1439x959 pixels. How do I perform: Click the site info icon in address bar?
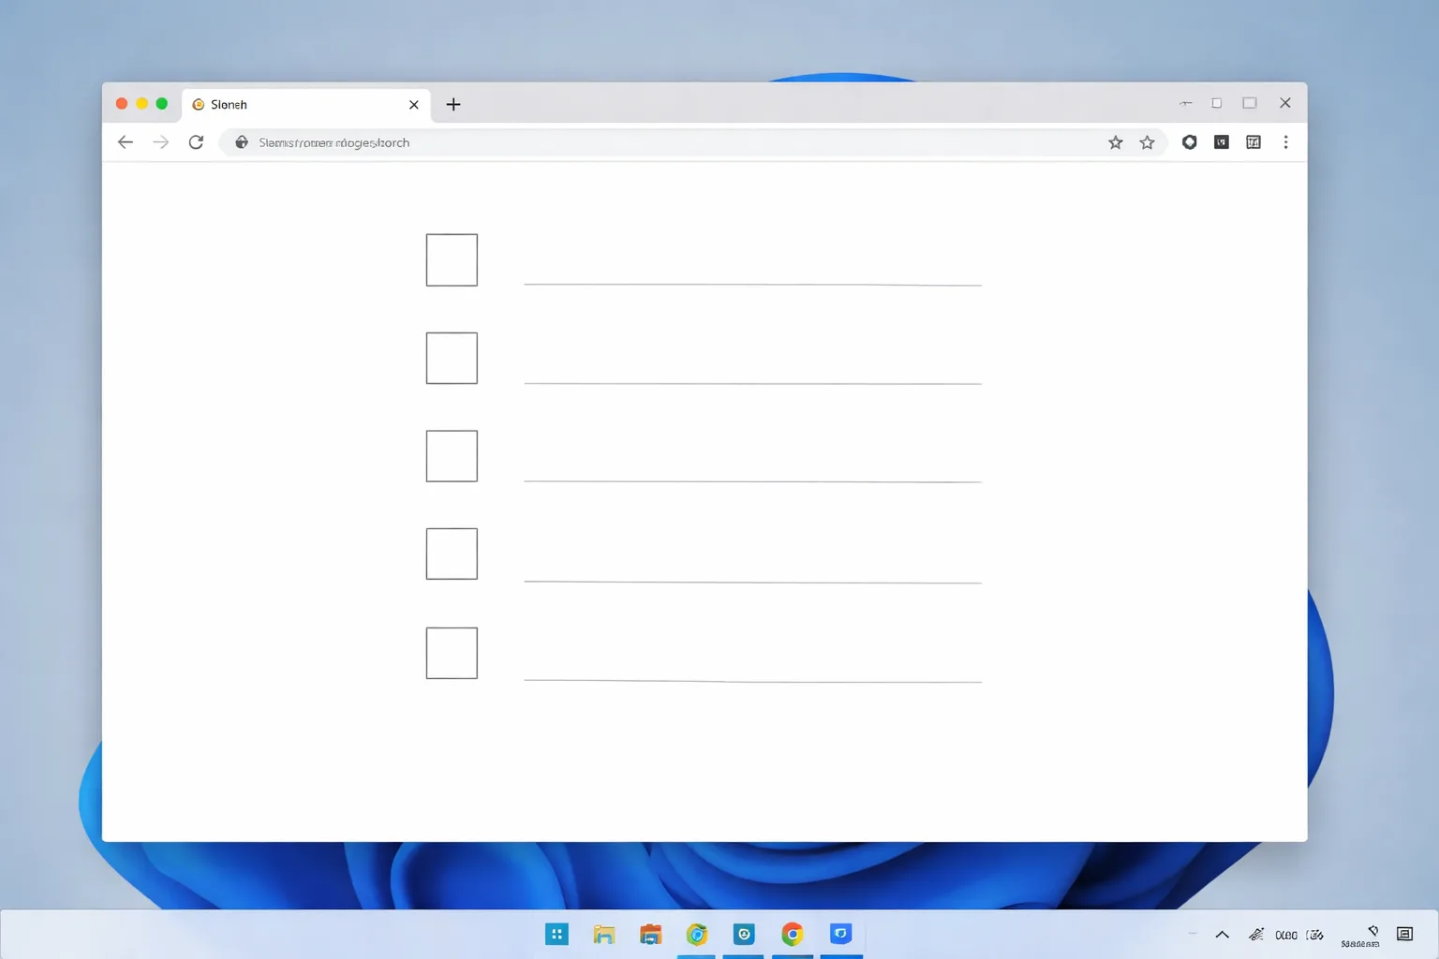242,142
